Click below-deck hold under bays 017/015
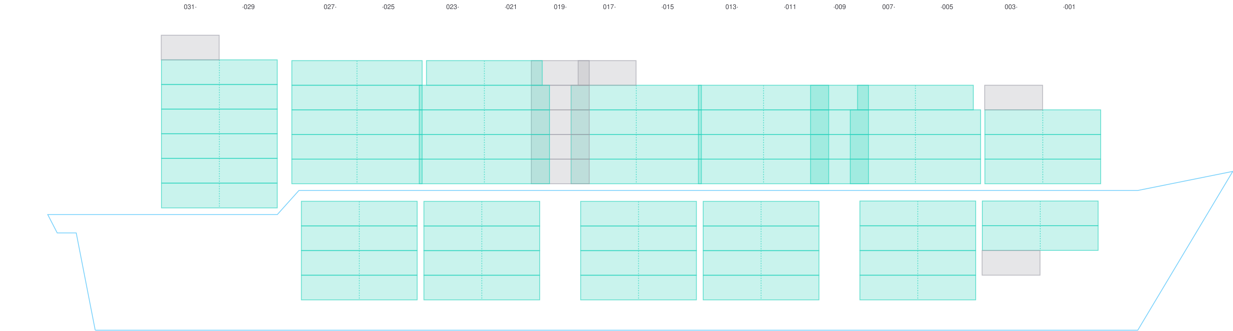The height and width of the screenshot is (331, 1233). coord(638,250)
